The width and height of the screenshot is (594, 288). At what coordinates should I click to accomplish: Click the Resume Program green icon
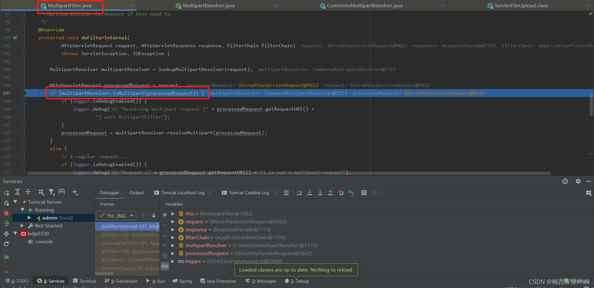coord(6,257)
